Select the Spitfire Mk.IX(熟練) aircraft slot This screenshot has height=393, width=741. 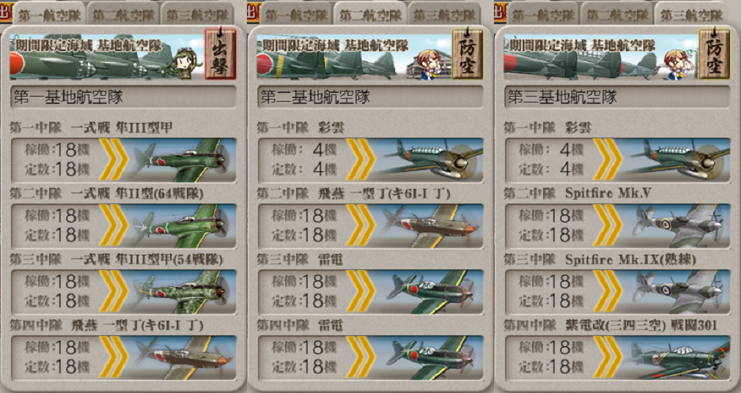click(x=618, y=291)
